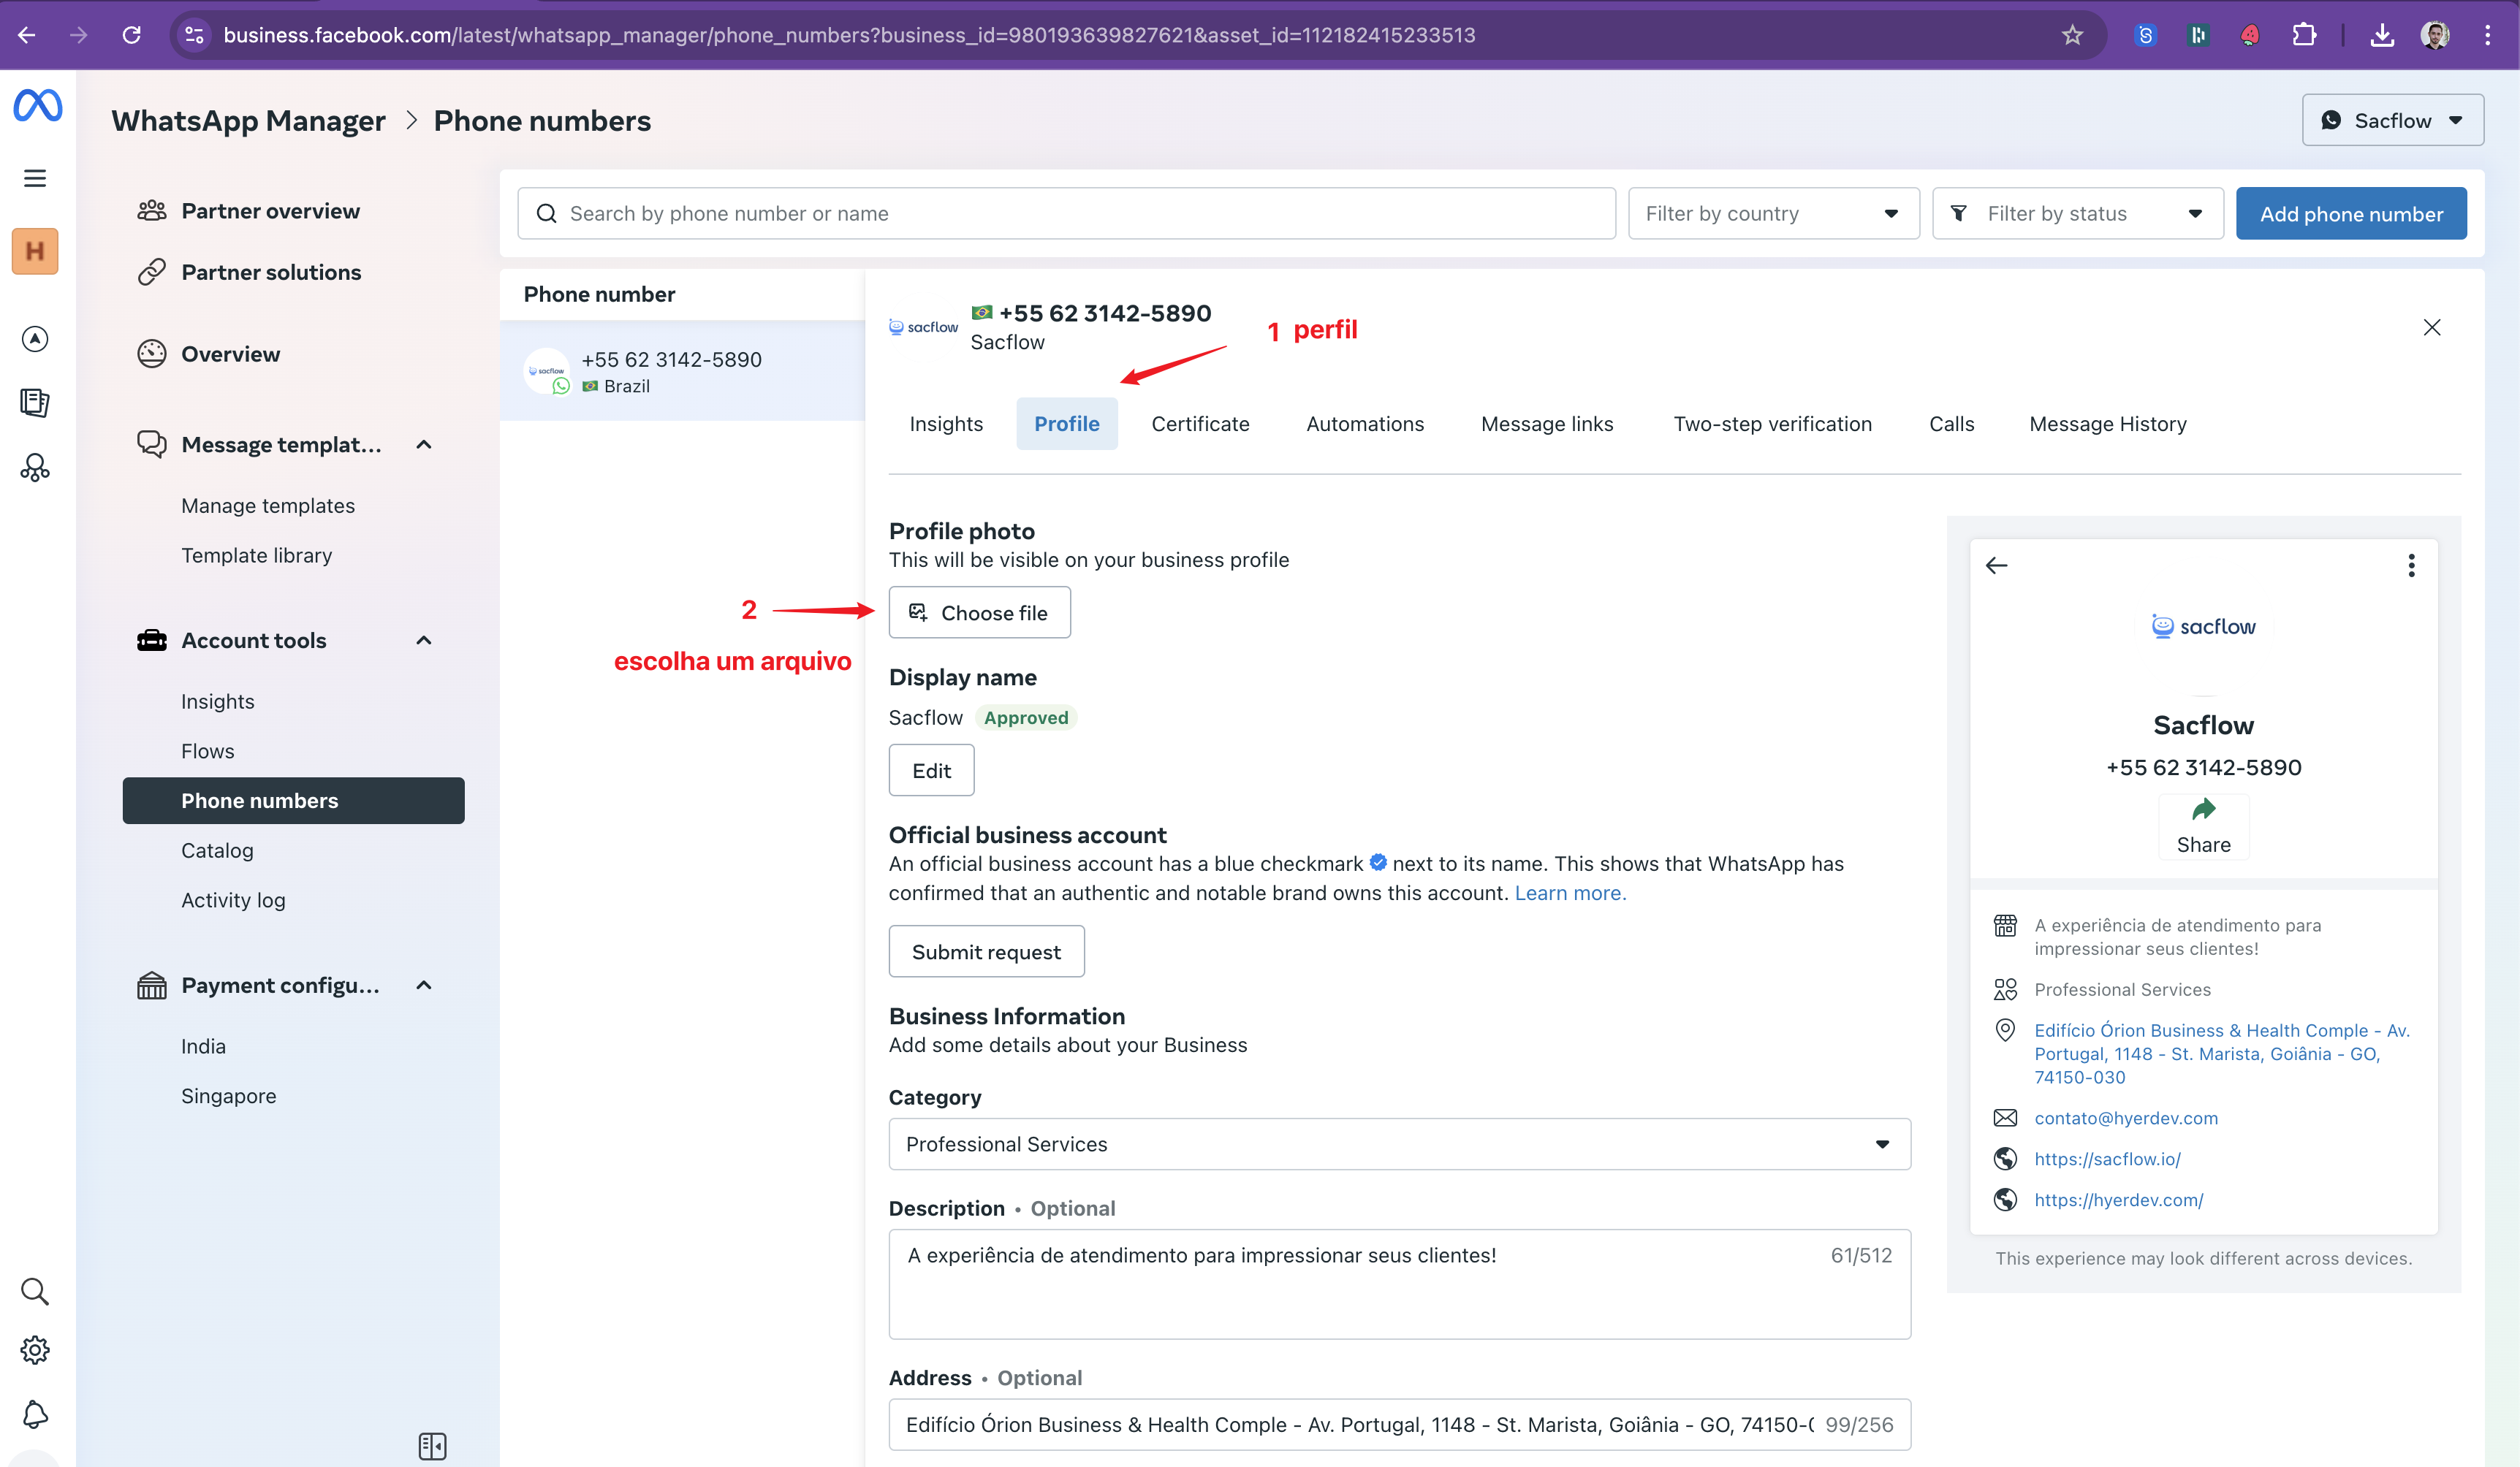
Task: Open the Filter by country dropdown
Action: point(1773,214)
